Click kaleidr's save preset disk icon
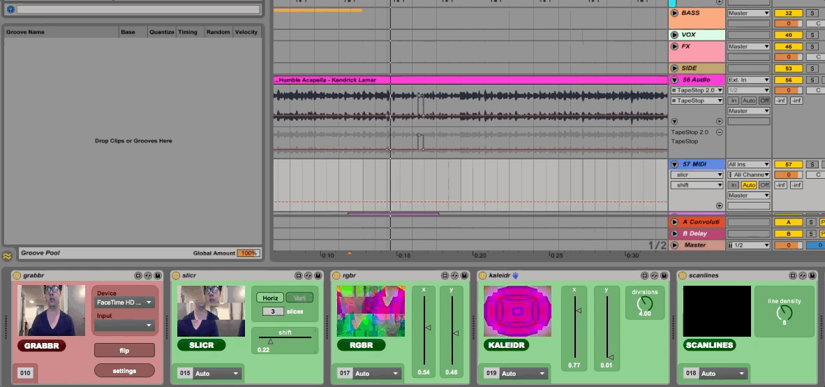This screenshot has width=825, height=387. (x=664, y=275)
